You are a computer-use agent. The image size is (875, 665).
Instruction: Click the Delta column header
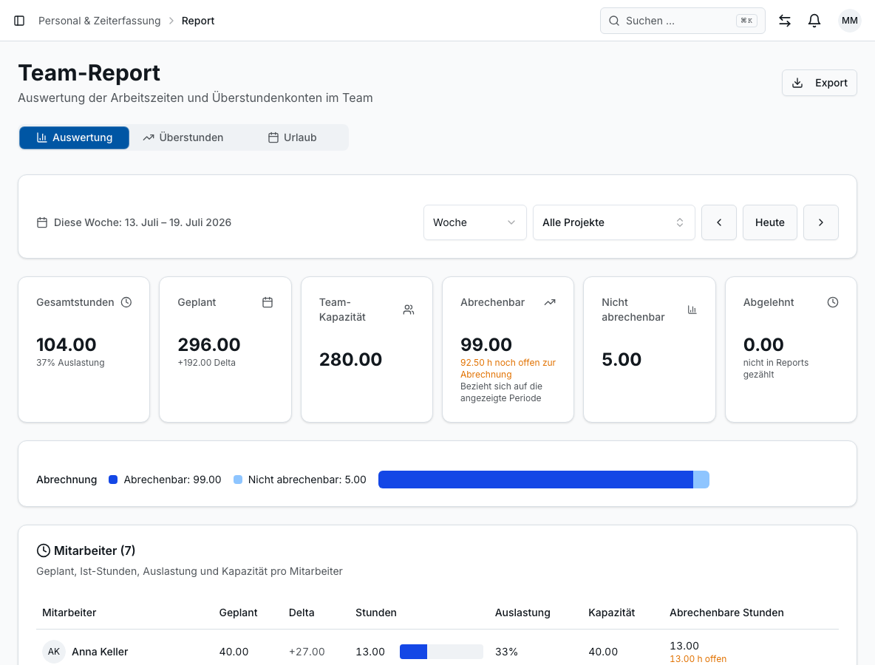(x=302, y=613)
